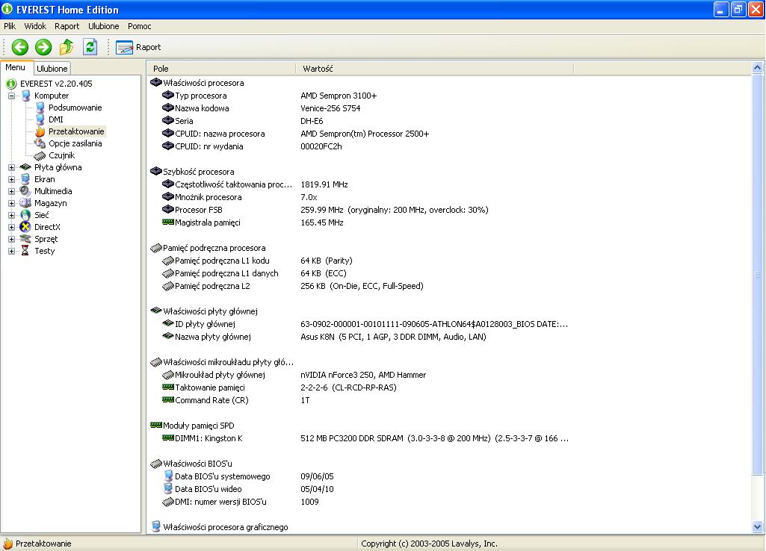Viewport: 766px width, 551px height.
Task: Click the Sieć network globe icon
Action: pos(25,215)
